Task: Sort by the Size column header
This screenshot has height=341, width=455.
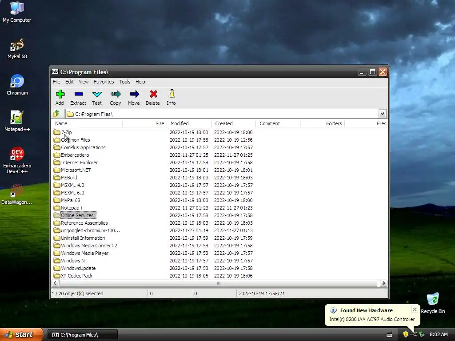Action: [x=144, y=123]
